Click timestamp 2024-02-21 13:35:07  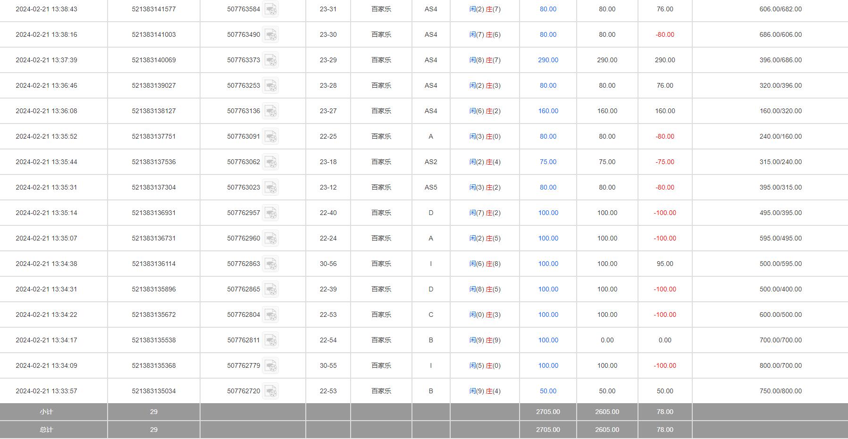46,238
